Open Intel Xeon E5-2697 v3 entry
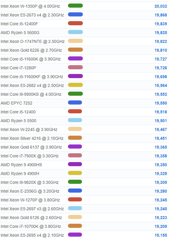Screen dimensions: 169x239 32,209
